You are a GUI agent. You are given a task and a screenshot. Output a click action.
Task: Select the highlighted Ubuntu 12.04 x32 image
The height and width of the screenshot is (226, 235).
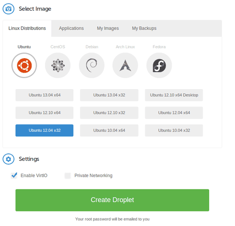point(44,130)
